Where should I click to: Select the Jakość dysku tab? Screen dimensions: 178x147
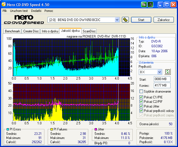pos(70,31)
